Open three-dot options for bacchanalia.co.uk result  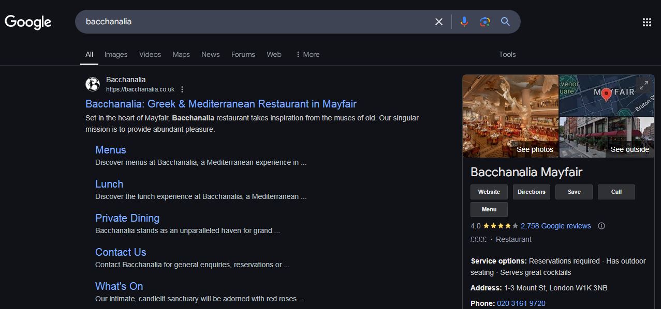[x=182, y=89]
